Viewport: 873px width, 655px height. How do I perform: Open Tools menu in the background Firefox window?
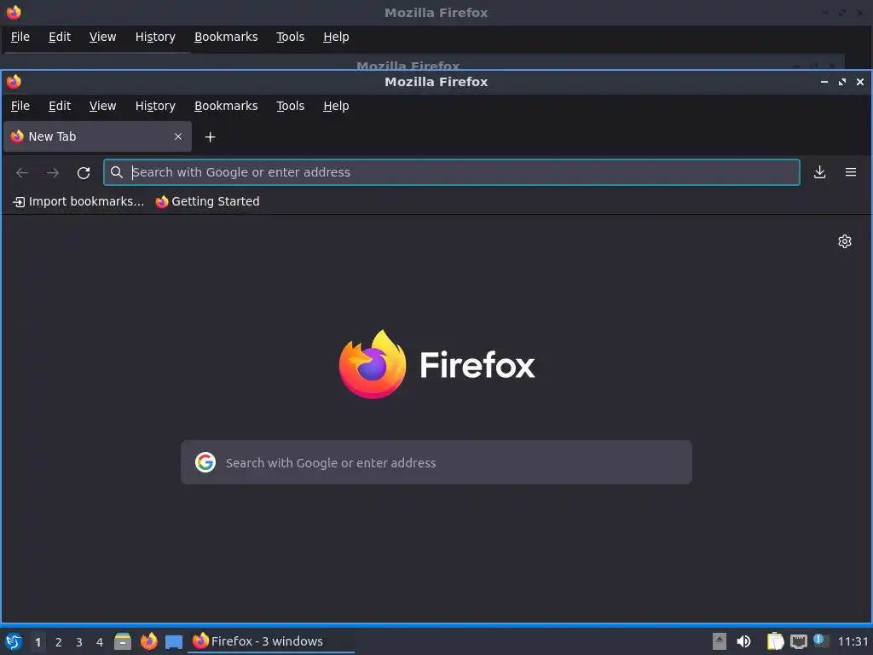click(x=290, y=37)
